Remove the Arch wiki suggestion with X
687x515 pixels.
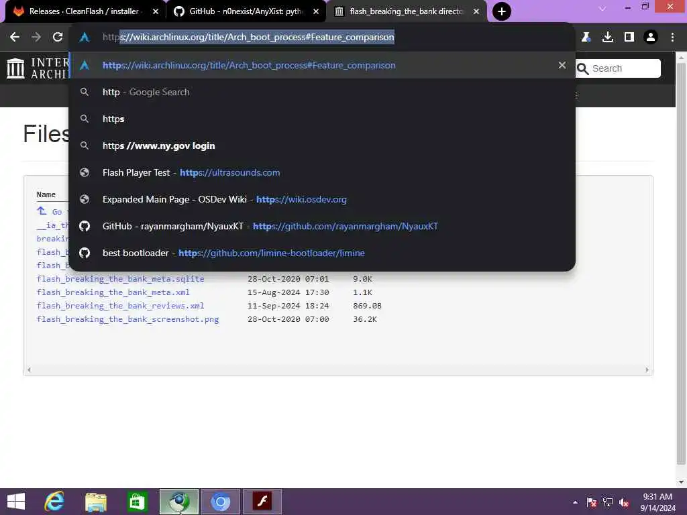[562, 65]
